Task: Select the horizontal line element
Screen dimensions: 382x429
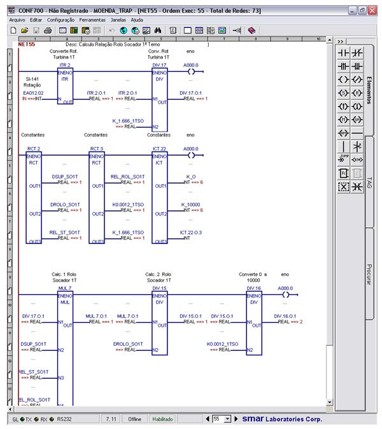Action: 357,133
